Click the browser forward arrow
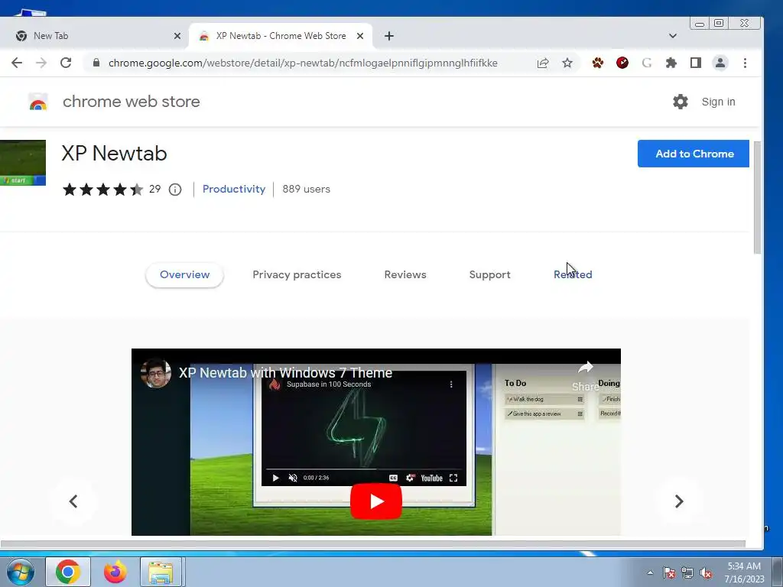This screenshot has height=587, width=783. click(x=41, y=63)
